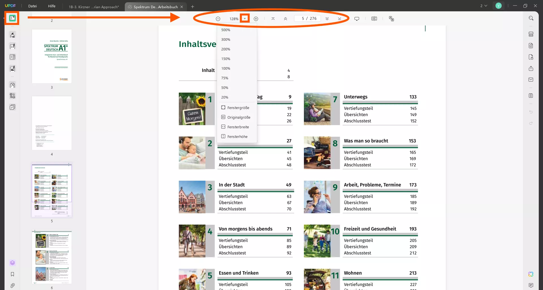The height and width of the screenshot is (290, 543).
Task: Open the page 3 thumbnail
Action: tap(52, 56)
